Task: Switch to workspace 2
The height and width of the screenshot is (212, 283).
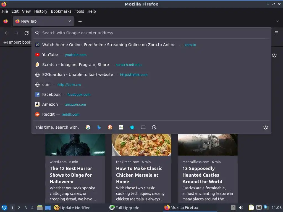Action: coord(19,208)
